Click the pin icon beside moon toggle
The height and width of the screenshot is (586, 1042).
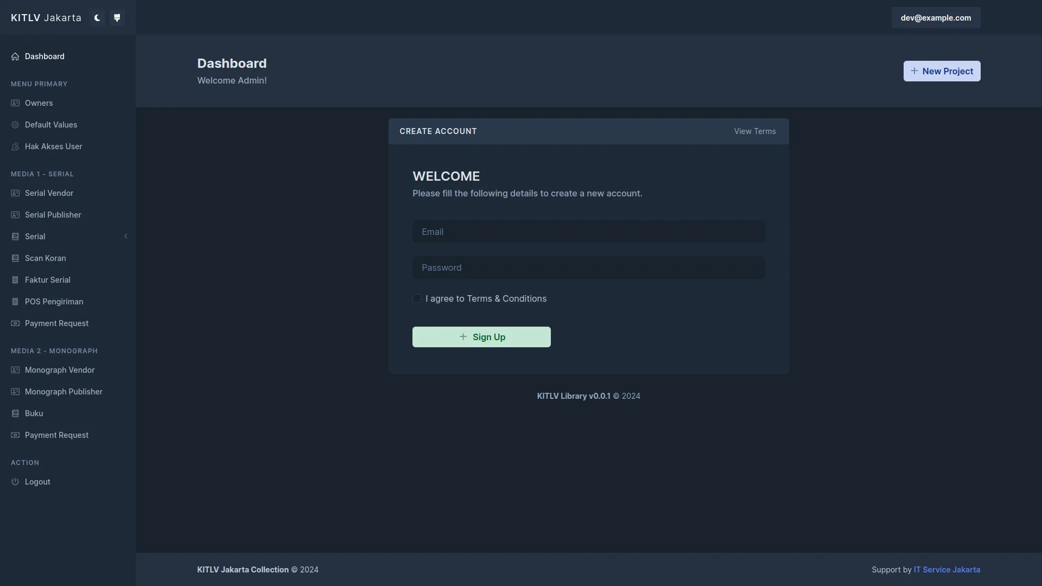point(117,18)
